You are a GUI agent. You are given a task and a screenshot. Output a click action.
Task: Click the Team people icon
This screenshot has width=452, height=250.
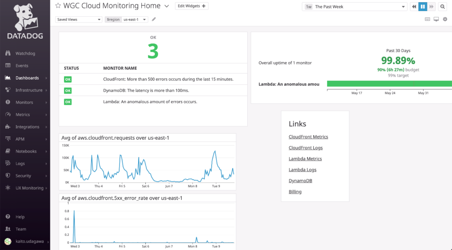click(x=8, y=229)
